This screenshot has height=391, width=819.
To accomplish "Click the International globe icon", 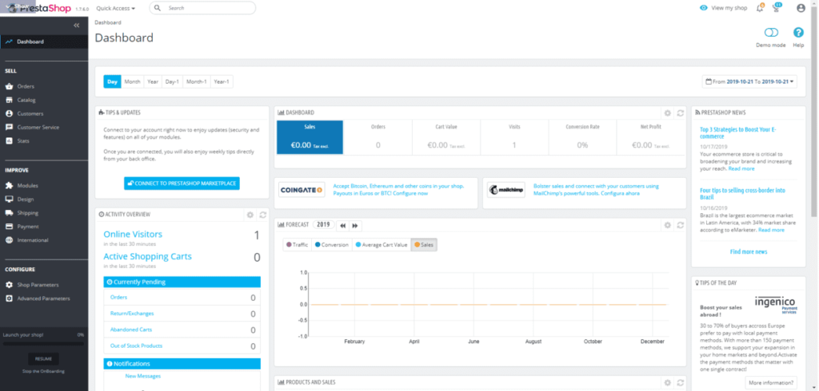I will [x=9, y=240].
